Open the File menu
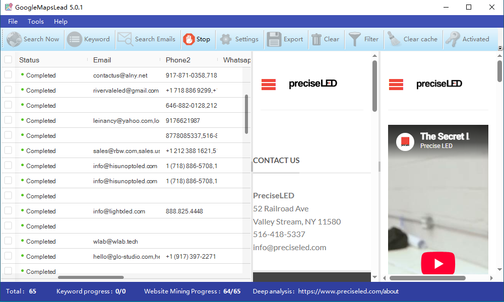Screen dimensions: 504x302 13,22
